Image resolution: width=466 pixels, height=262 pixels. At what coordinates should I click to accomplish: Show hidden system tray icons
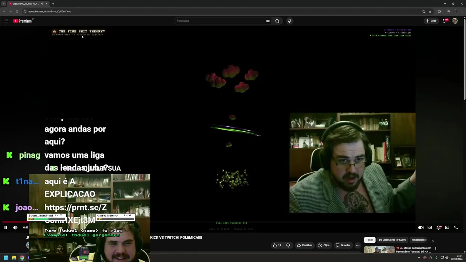coord(419,258)
